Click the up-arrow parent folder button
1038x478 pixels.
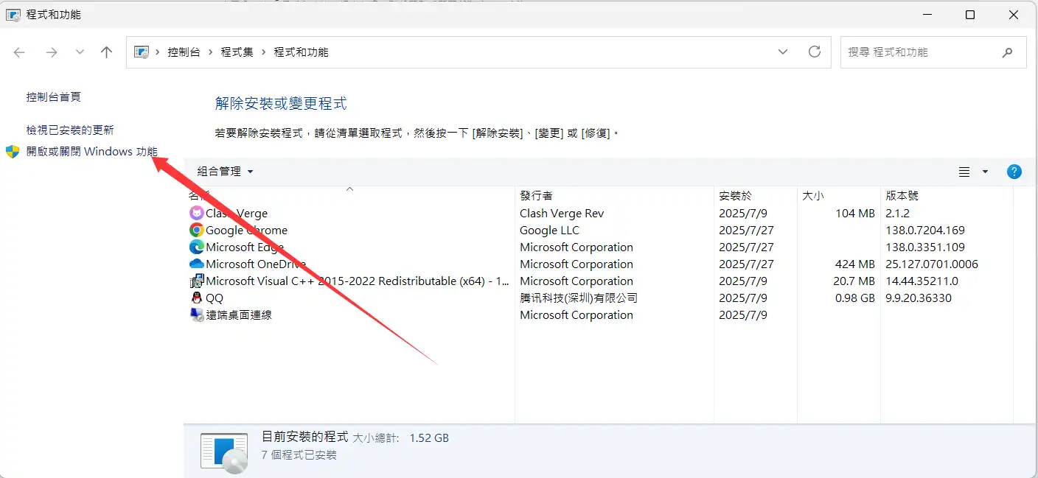point(107,52)
